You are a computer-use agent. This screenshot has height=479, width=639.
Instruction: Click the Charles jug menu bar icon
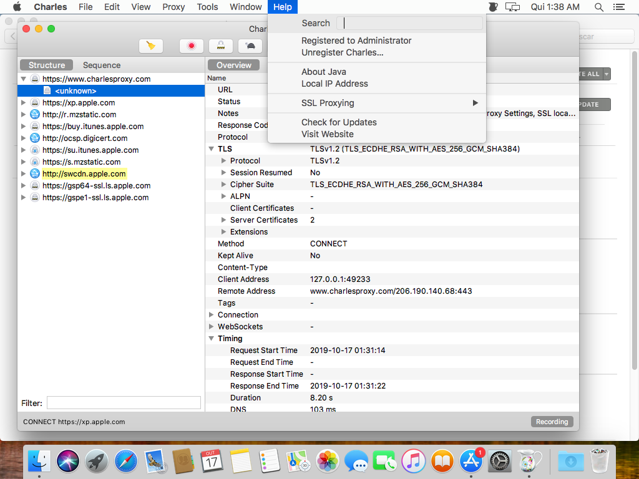(x=493, y=7)
